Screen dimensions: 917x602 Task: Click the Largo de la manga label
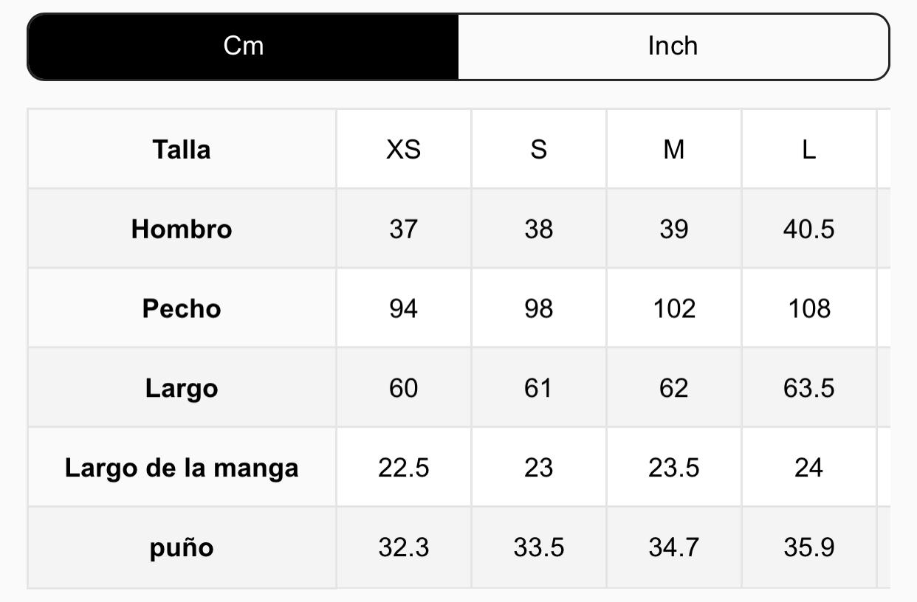click(182, 468)
